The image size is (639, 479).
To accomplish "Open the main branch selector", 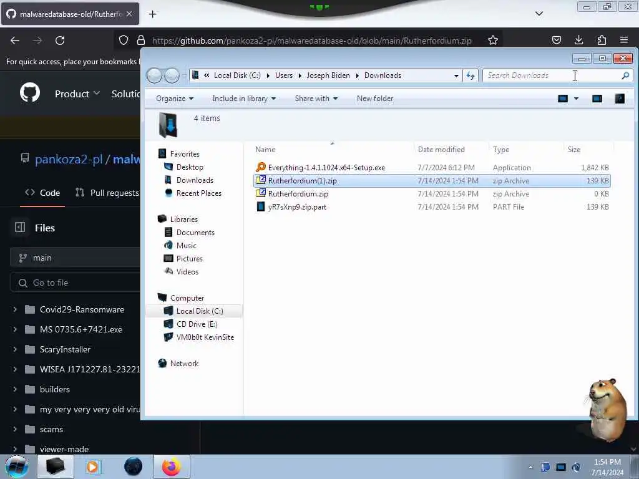I will tap(75, 258).
